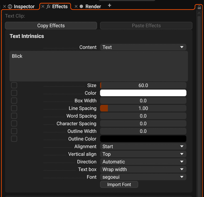Open the Direction dropdown showing Automatic
This screenshot has width=204, height=197.
point(143,162)
